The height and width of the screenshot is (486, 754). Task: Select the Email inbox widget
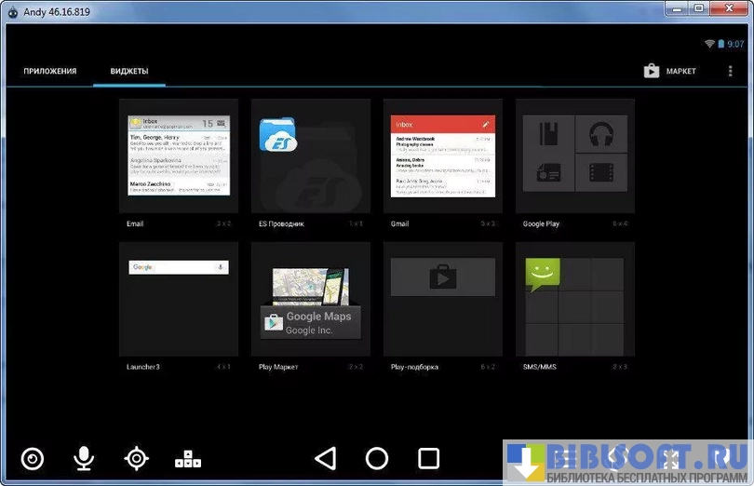[x=179, y=155]
